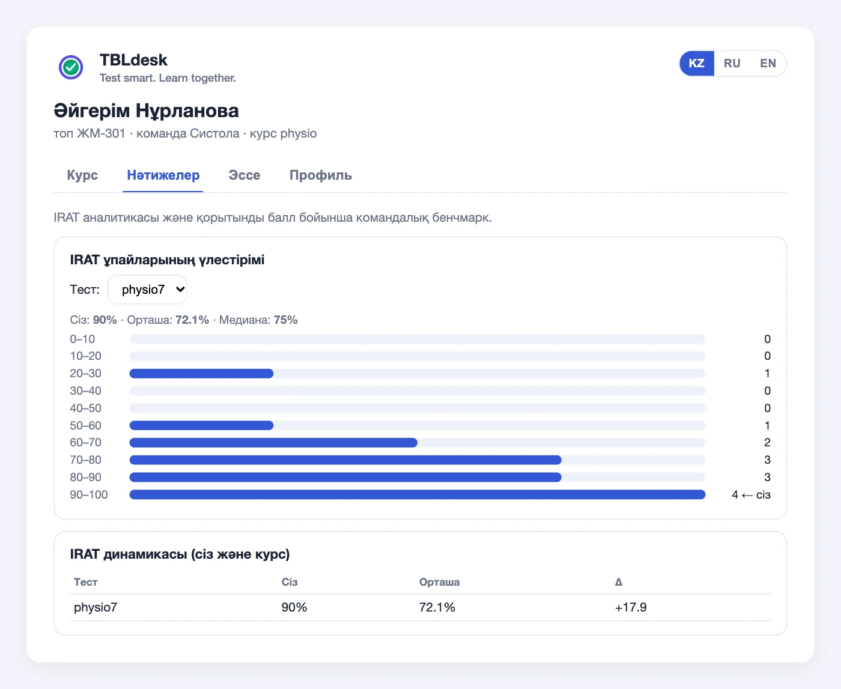The height and width of the screenshot is (689, 841).
Task: Expand the physio7 test dropdown
Action: tap(147, 290)
